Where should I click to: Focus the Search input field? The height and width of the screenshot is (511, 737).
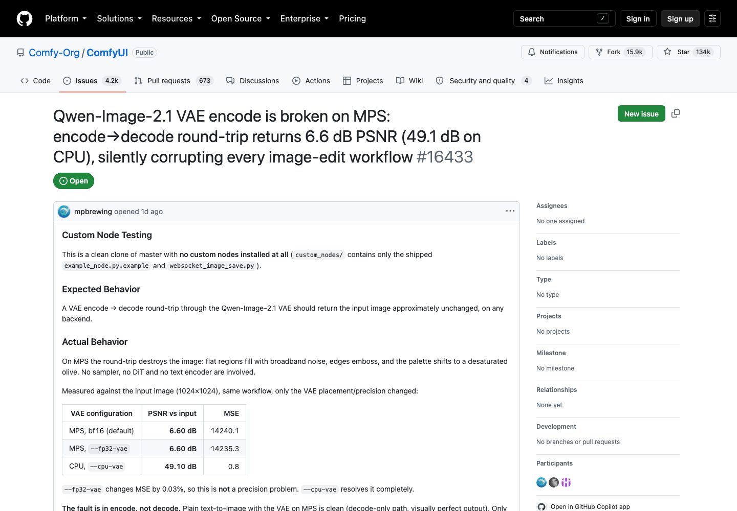[564, 18]
